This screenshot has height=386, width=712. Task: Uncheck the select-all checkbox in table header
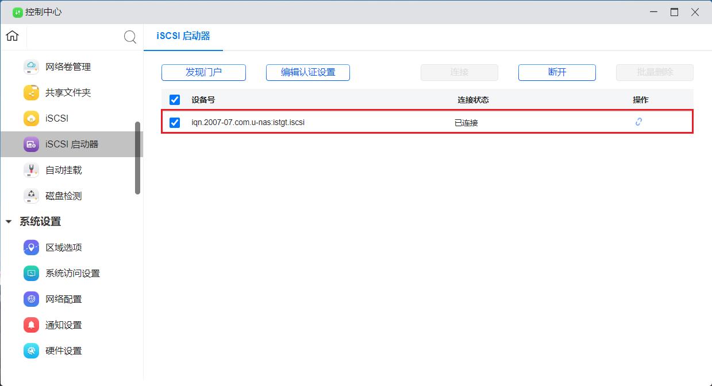pos(174,99)
